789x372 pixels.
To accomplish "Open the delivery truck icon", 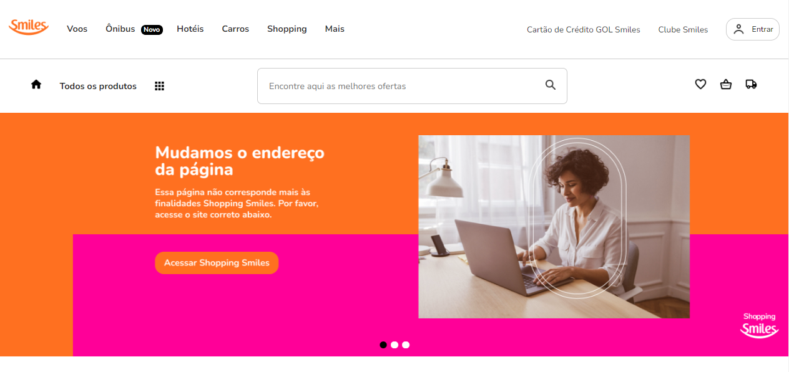I will tap(751, 84).
